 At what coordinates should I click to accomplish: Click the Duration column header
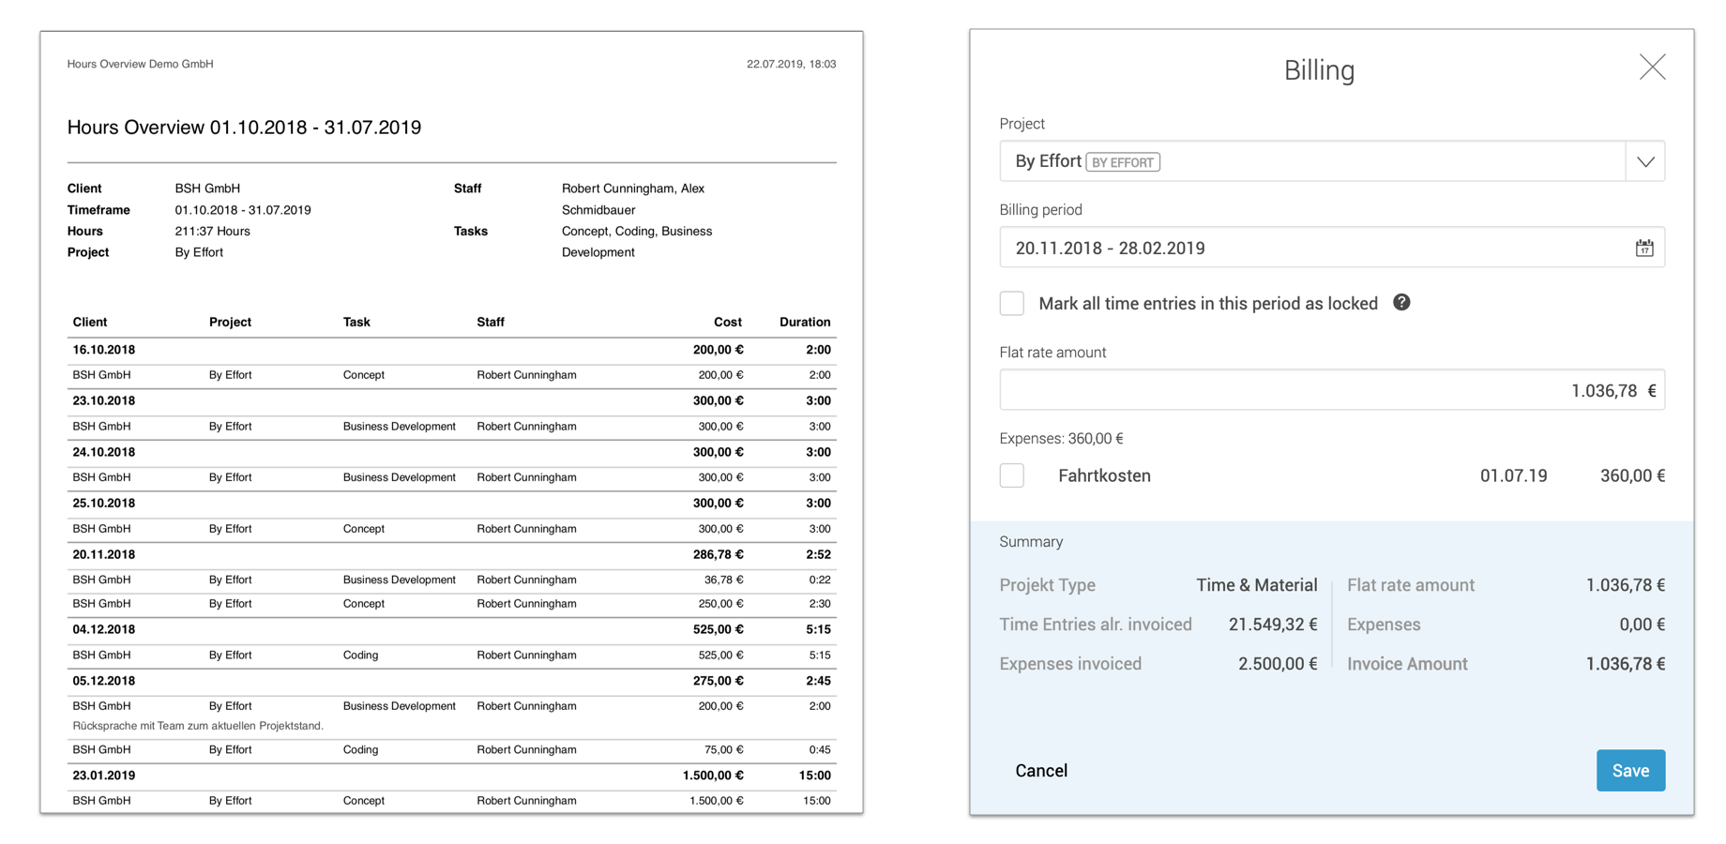click(804, 322)
